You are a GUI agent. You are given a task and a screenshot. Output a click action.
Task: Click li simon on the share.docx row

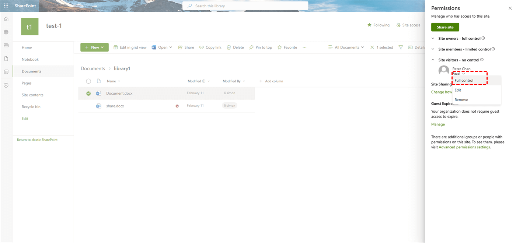[230, 106]
